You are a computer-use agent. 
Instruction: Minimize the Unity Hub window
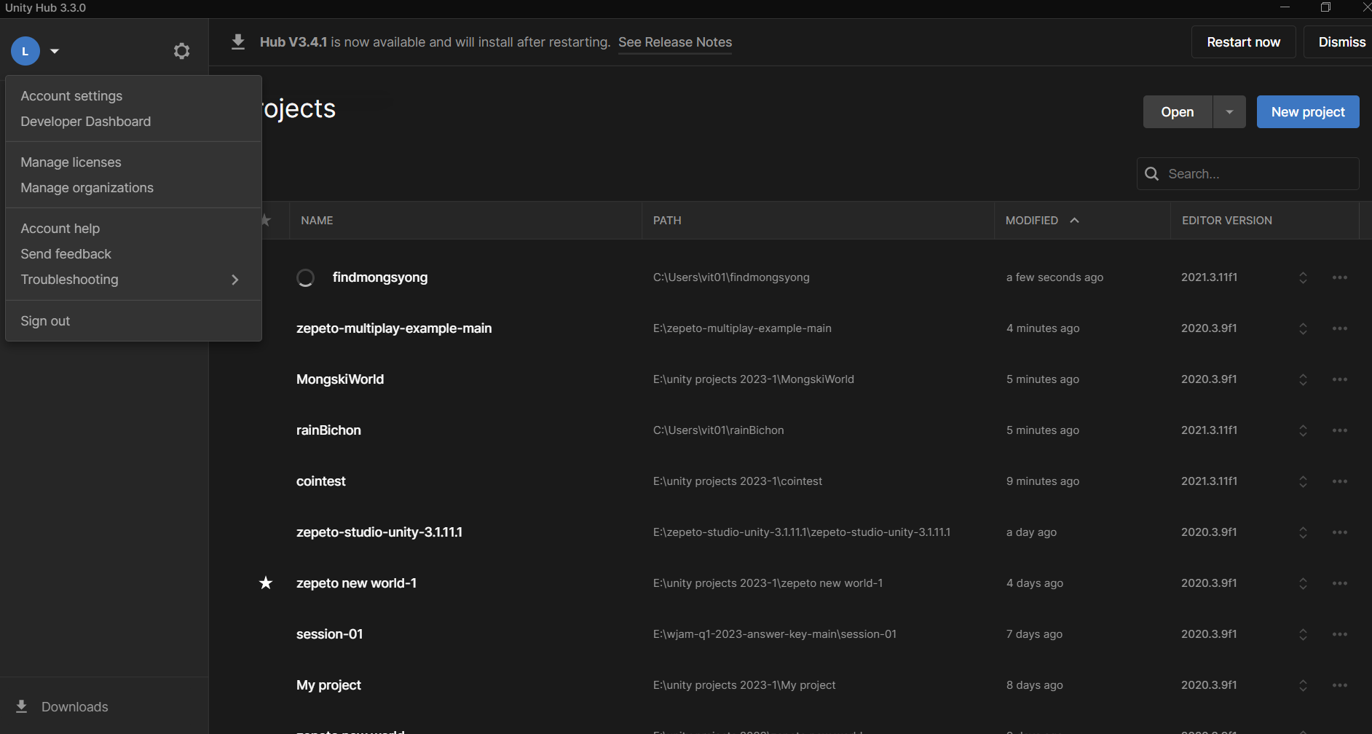tap(1285, 7)
